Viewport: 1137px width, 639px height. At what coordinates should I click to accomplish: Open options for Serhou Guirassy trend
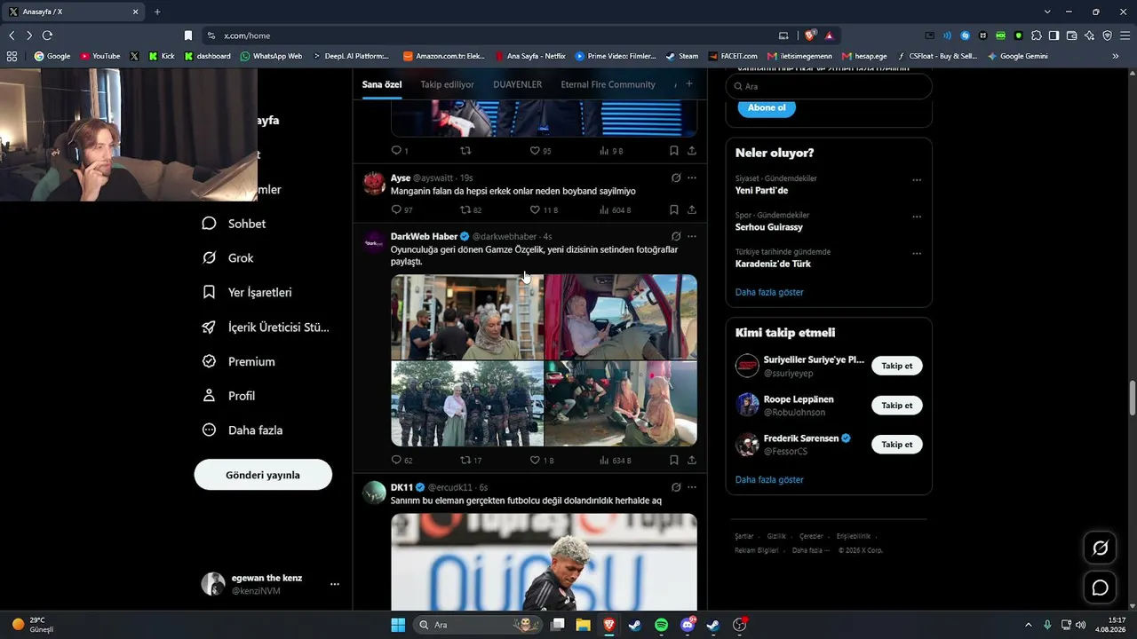point(917,217)
